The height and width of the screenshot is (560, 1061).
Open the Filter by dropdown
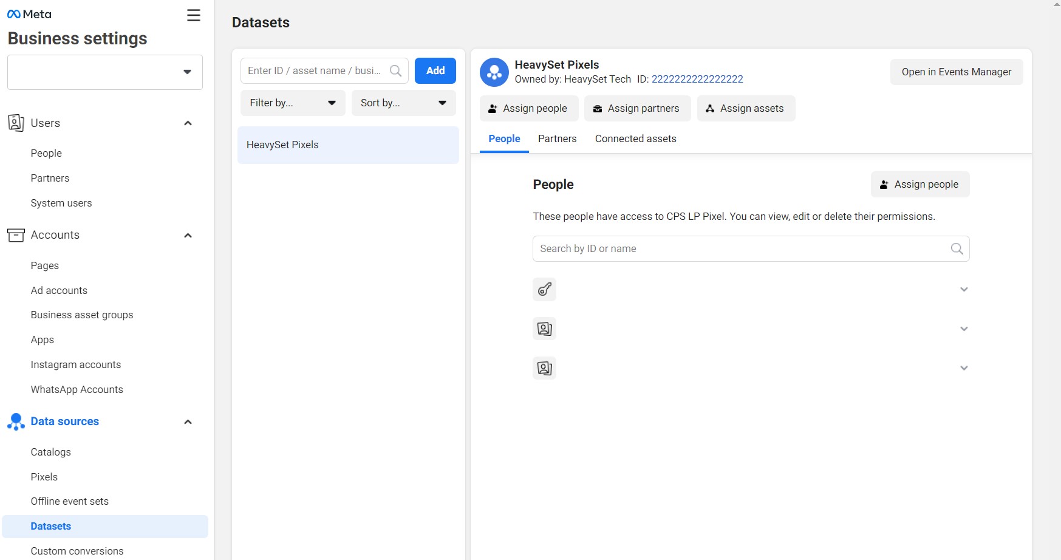pos(293,103)
